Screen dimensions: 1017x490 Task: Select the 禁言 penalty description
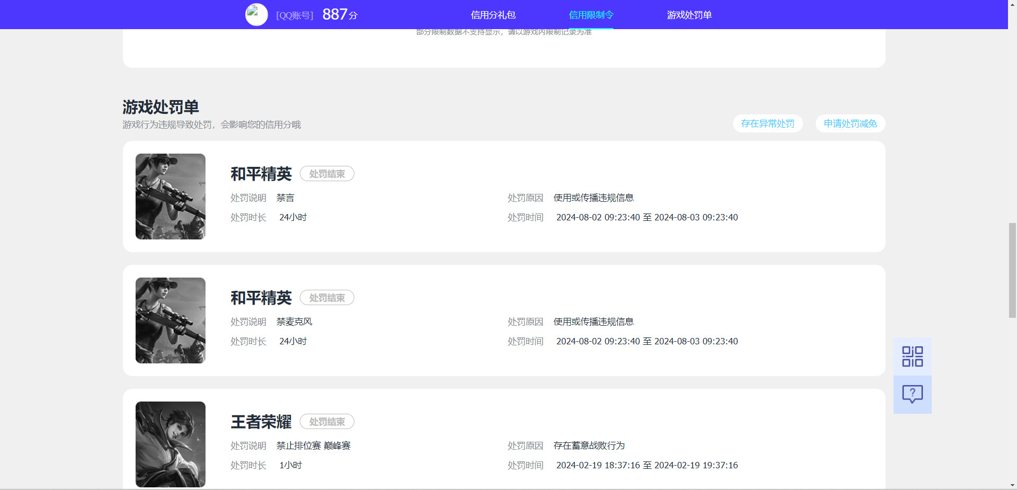(x=286, y=198)
